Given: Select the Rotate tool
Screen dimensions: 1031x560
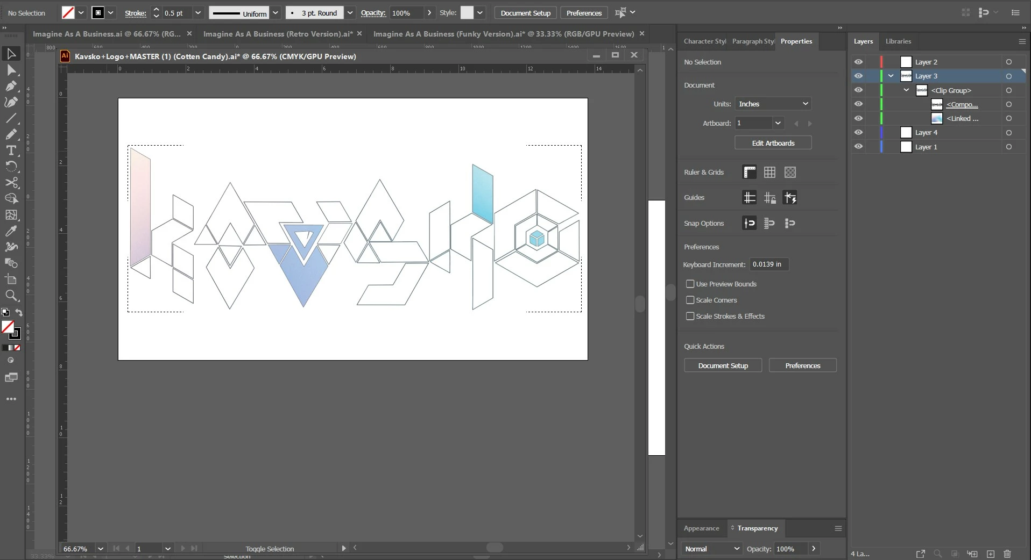Looking at the screenshot, I should tap(11, 167).
